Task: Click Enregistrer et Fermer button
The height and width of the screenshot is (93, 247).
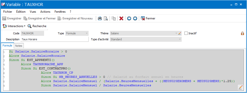Action: [39, 18]
